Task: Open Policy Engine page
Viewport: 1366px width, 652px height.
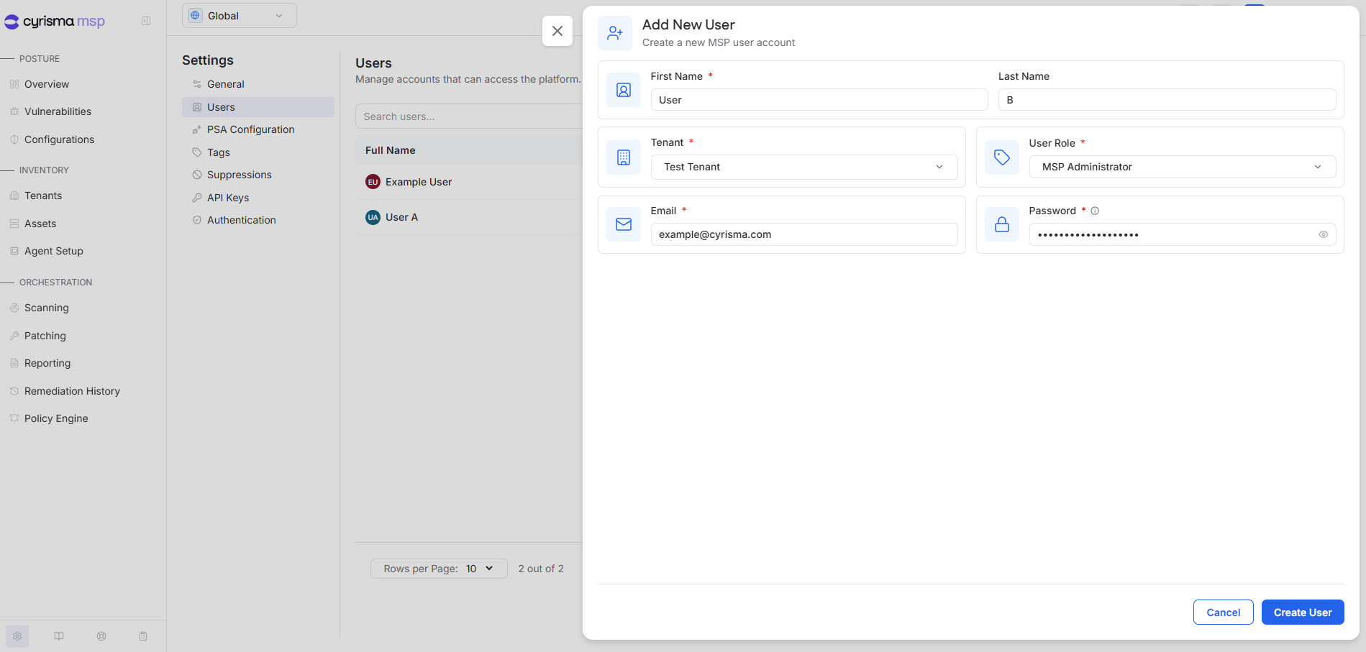Action: click(56, 418)
